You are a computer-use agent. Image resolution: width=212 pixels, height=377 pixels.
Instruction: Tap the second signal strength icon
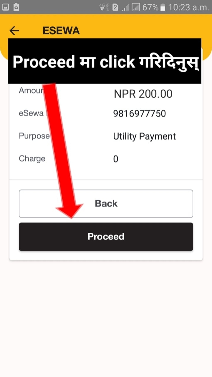[136, 7]
